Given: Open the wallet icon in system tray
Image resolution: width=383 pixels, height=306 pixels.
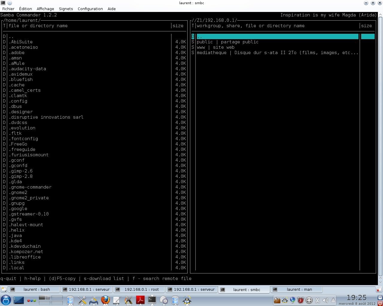Looking at the screenshot, I should tap(277, 300).
